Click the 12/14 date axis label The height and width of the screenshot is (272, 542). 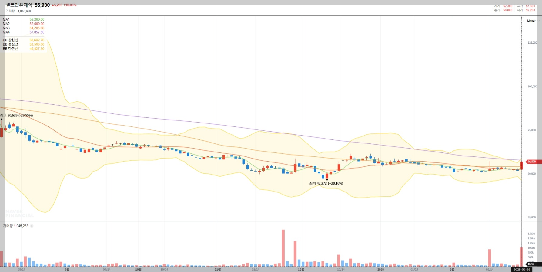click(341, 270)
